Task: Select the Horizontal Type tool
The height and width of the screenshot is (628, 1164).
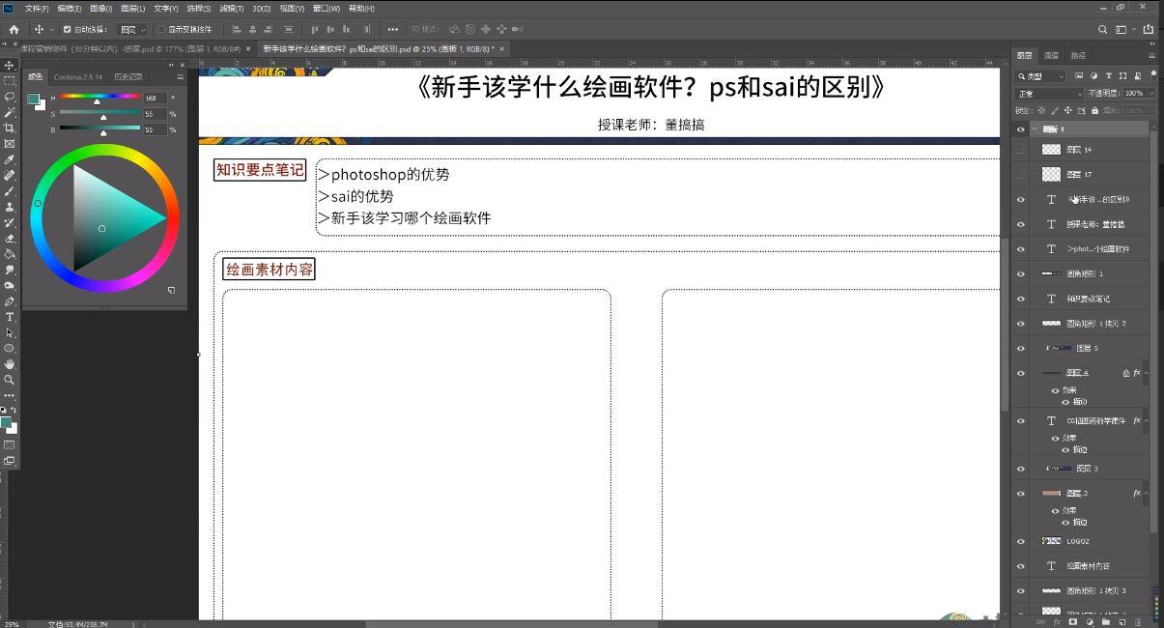Action: pyautogui.click(x=10, y=317)
